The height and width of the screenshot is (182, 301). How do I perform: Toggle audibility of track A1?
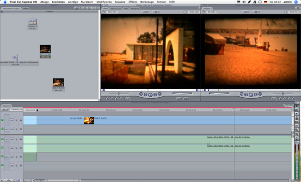pyautogui.click(x=3, y=139)
